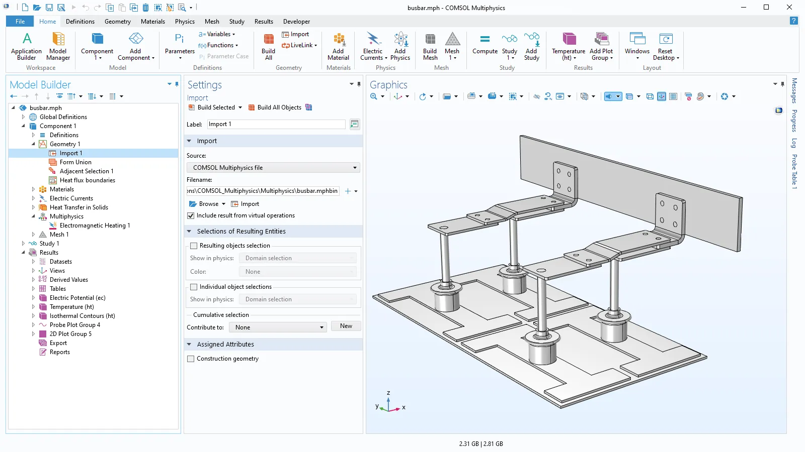The height and width of the screenshot is (452, 805).
Task: Click Build All Objects button
Action: click(x=275, y=107)
